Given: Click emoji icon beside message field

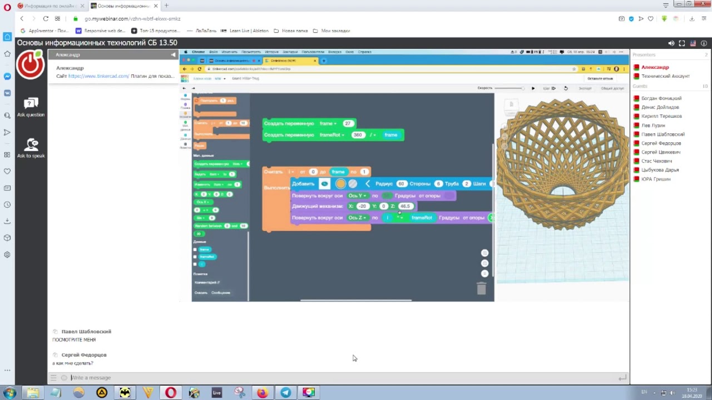Looking at the screenshot, I should (64, 378).
